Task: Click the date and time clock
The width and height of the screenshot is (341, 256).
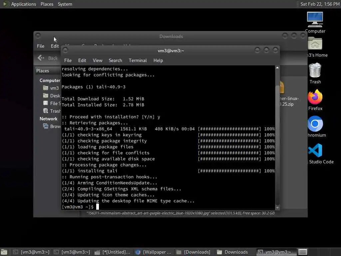Action: coord(320,4)
